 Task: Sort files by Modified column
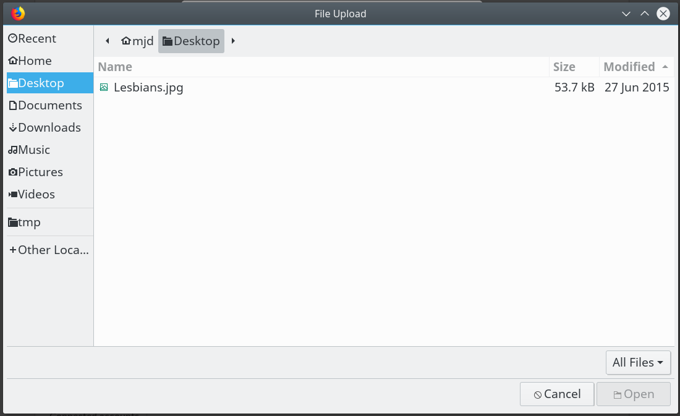point(636,67)
